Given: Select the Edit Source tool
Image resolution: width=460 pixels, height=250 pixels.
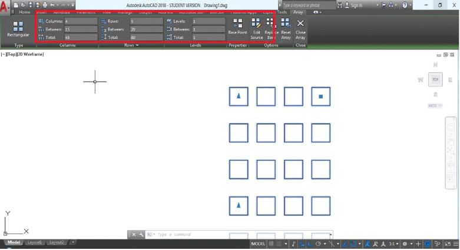Looking at the screenshot, I should coord(256,28).
